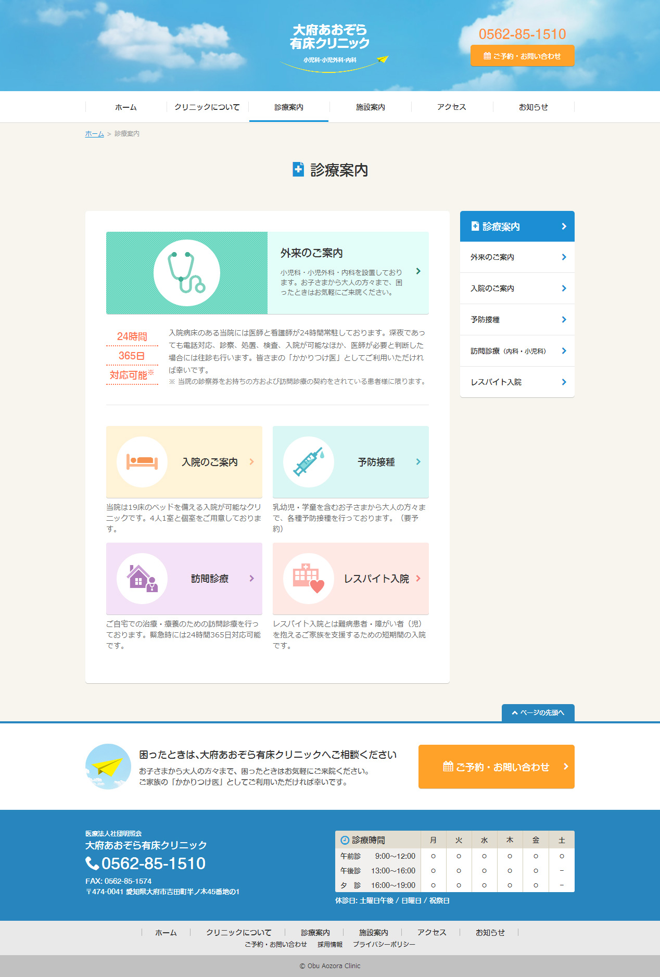660x977 pixels.
Task: Open 入院のご案内 sidebar arrow
Action: coord(564,289)
